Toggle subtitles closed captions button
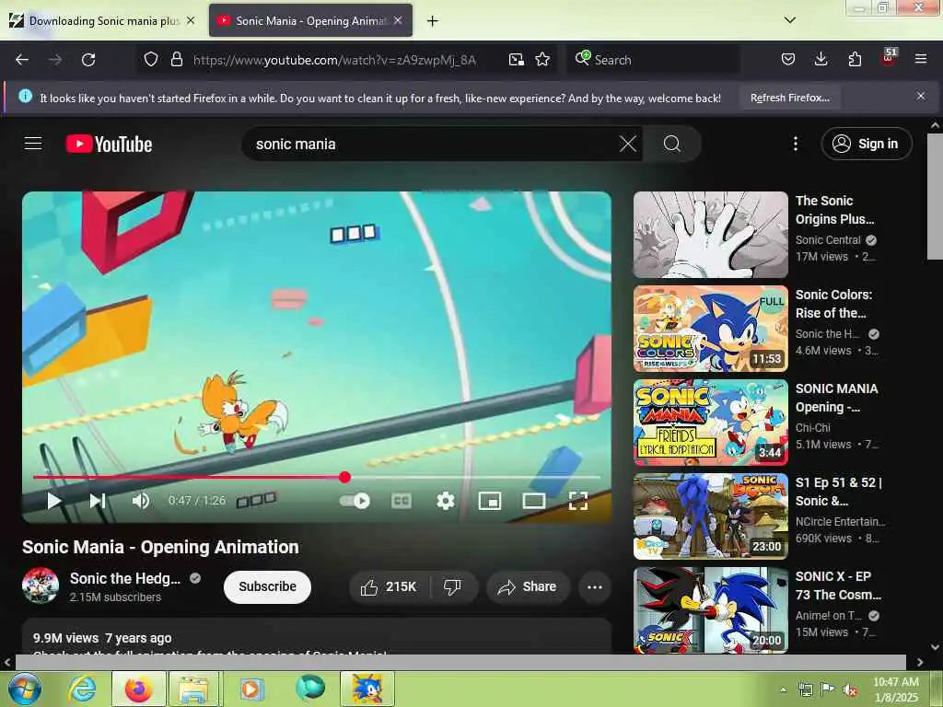The height and width of the screenshot is (707, 943). (402, 501)
